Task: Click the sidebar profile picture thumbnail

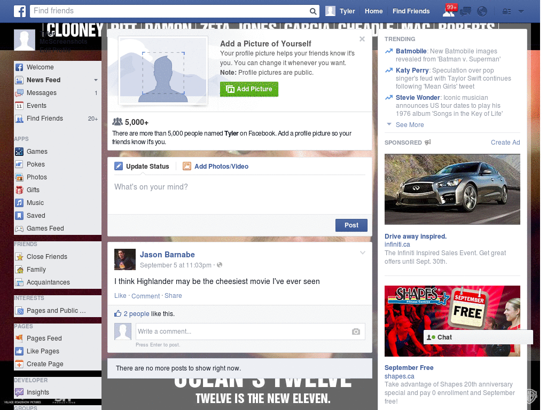Action: 25,40
